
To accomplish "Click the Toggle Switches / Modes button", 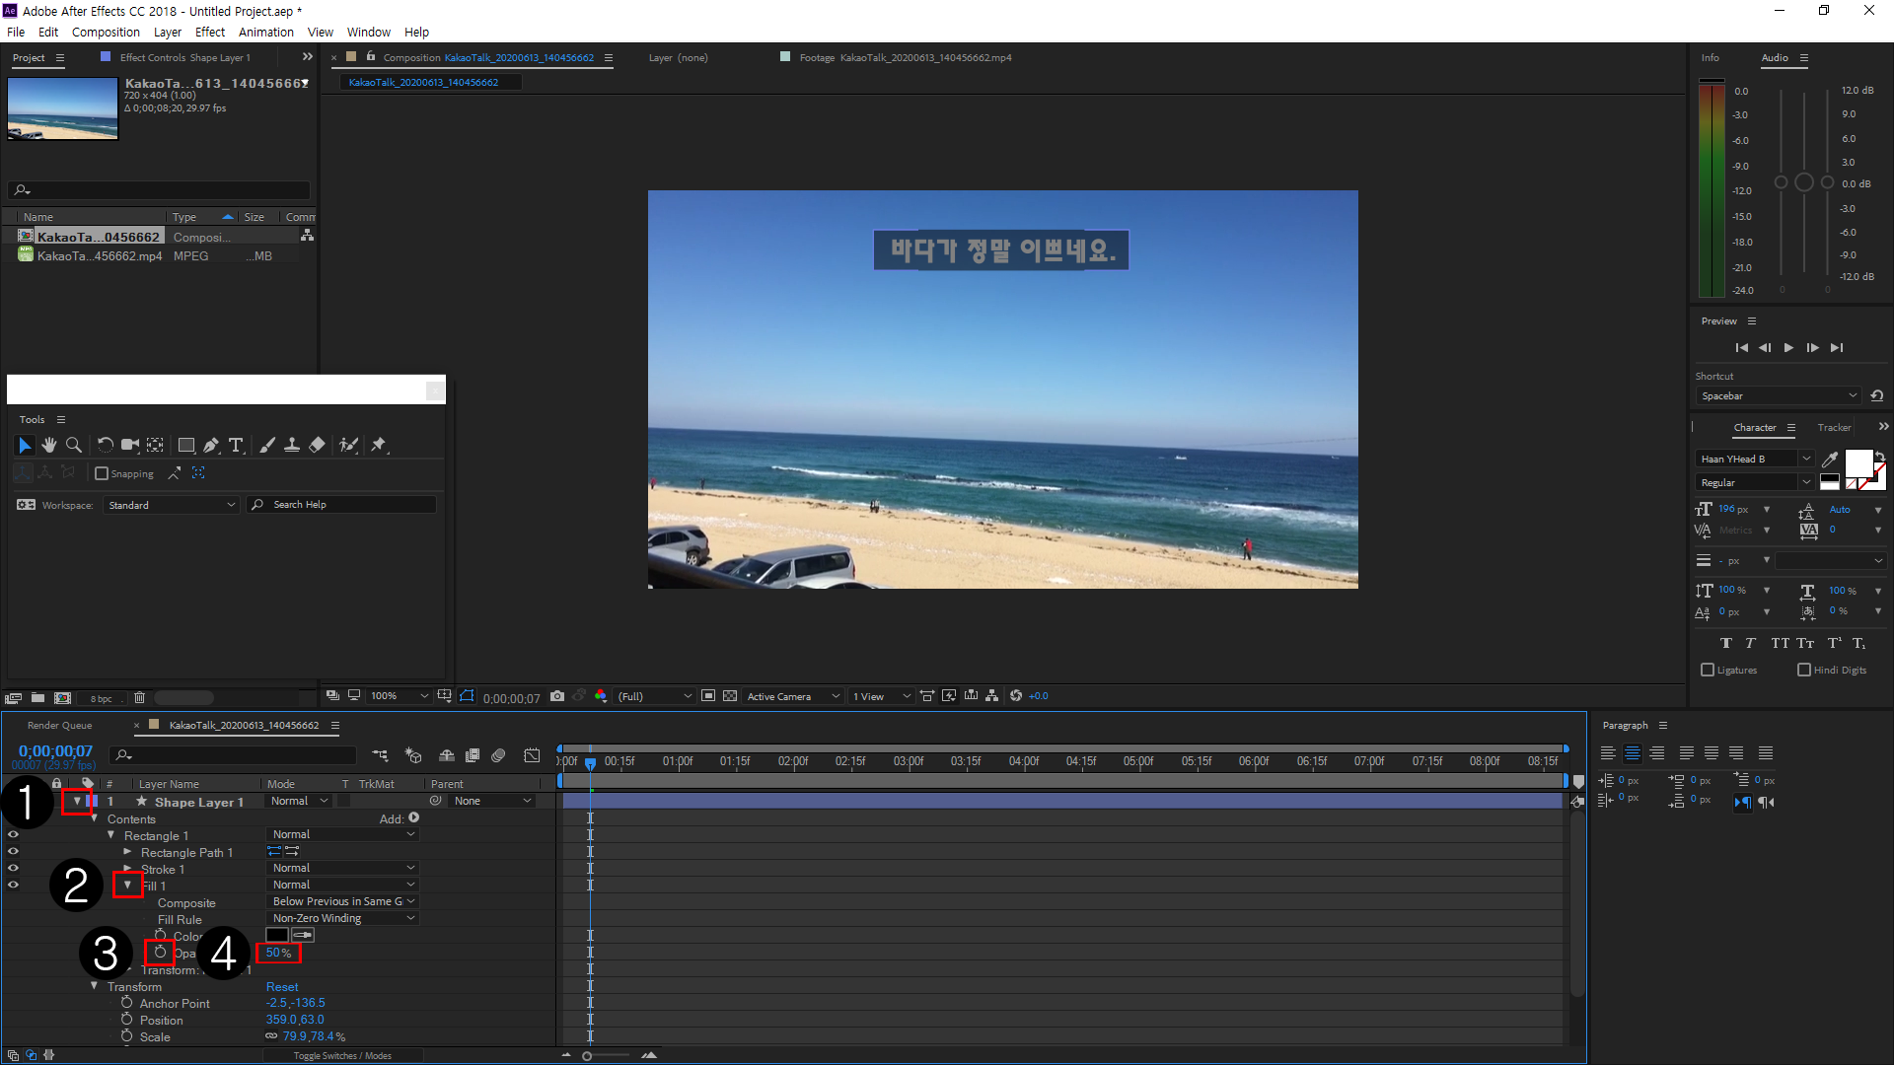I will (x=342, y=1056).
